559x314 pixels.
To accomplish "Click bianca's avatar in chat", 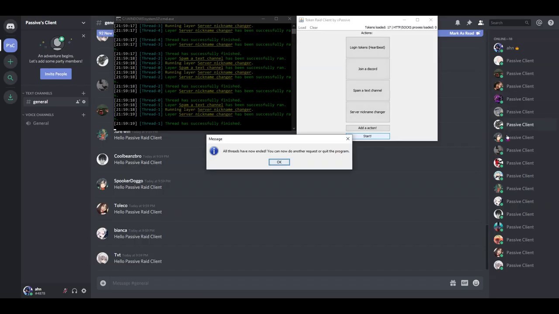I will [103, 234].
